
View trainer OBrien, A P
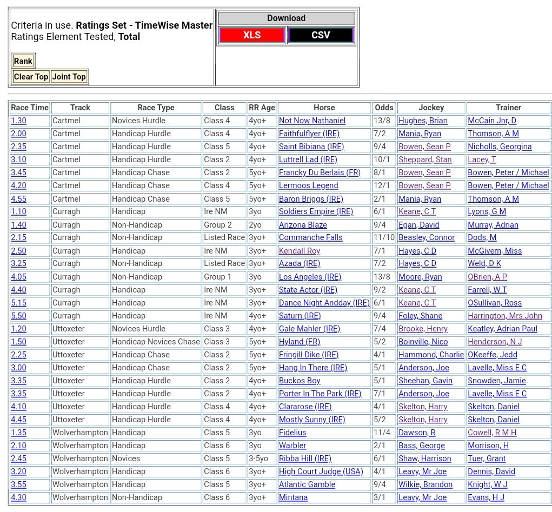coord(487,277)
